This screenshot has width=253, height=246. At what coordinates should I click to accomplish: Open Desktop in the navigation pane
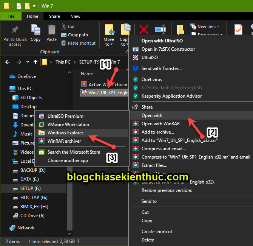pyautogui.click(x=25, y=107)
